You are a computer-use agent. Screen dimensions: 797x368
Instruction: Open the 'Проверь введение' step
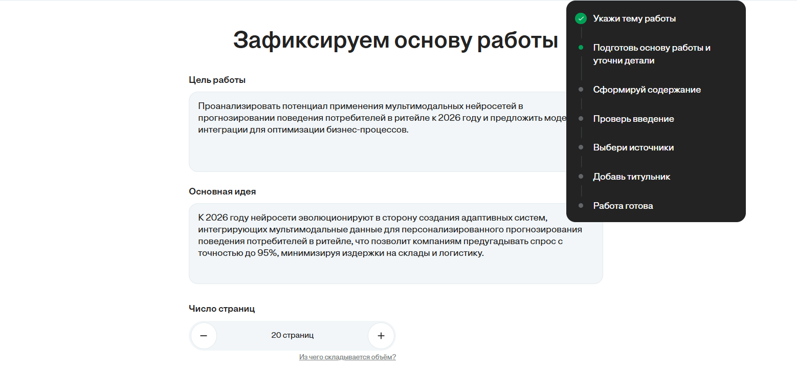pyautogui.click(x=633, y=119)
